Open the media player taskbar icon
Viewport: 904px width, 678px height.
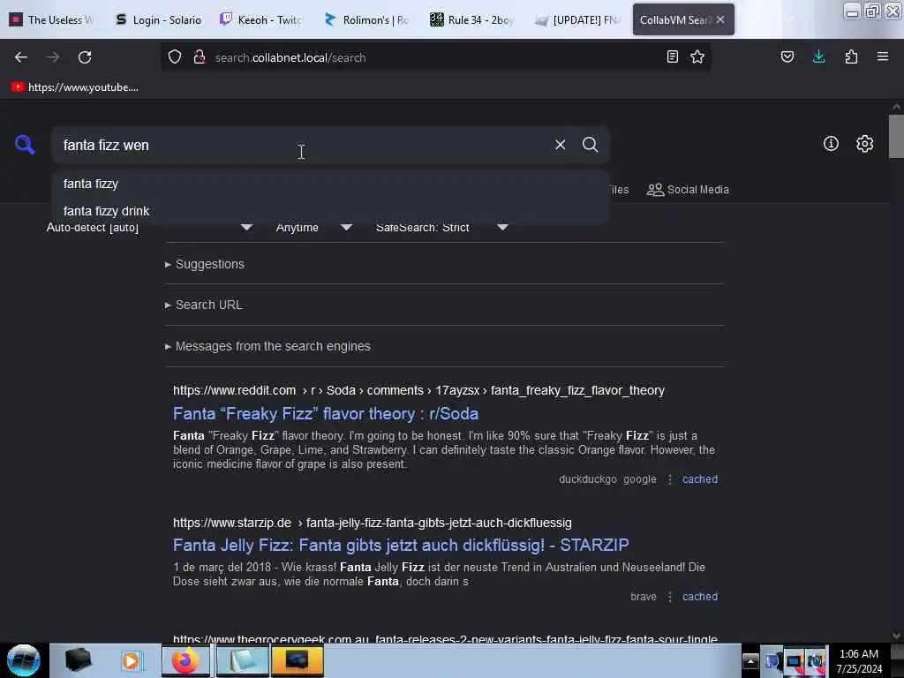coord(131,660)
